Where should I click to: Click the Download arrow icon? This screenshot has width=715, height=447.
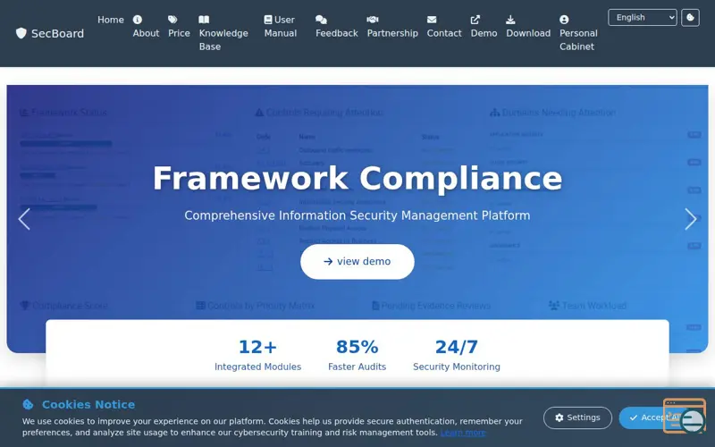[x=510, y=20]
